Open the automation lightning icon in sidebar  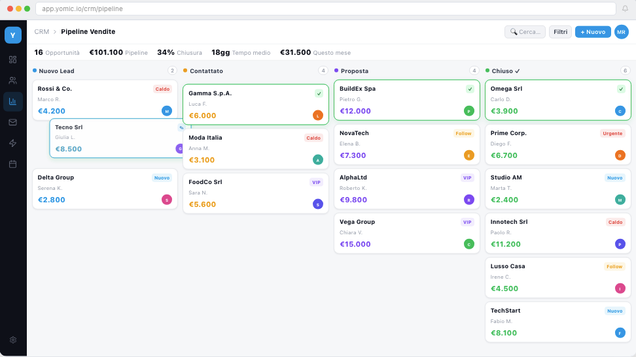[13, 144]
